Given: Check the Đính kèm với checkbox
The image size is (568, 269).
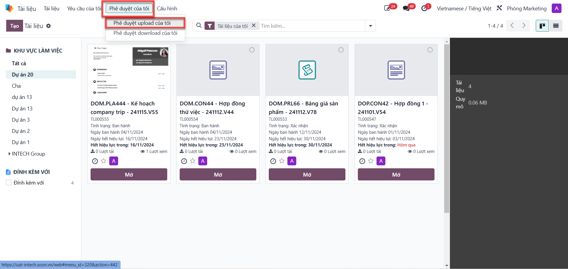Looking at the screenshot, I should (x=9, y=183).
